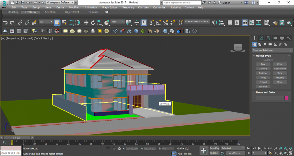This screenshot has width=294, height=156.
Task: Open the Modify panel tab
Action: [x=261, y=38]
